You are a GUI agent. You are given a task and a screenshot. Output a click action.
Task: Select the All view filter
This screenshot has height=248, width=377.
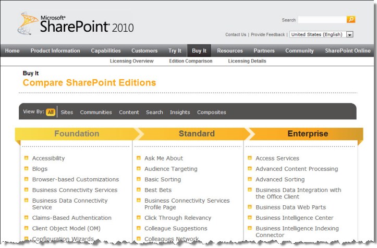tap(50, 112)
